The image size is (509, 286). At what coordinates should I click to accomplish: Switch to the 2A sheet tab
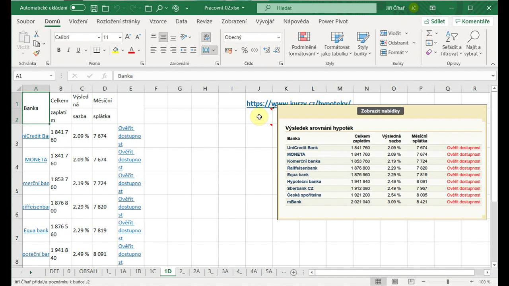(196, 272)
